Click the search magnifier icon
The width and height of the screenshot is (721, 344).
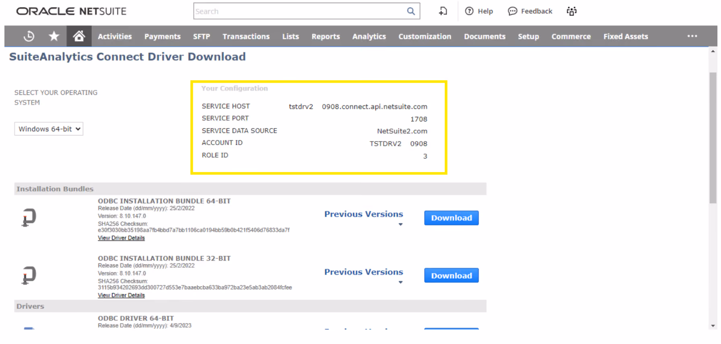click(x=411, y=11)
